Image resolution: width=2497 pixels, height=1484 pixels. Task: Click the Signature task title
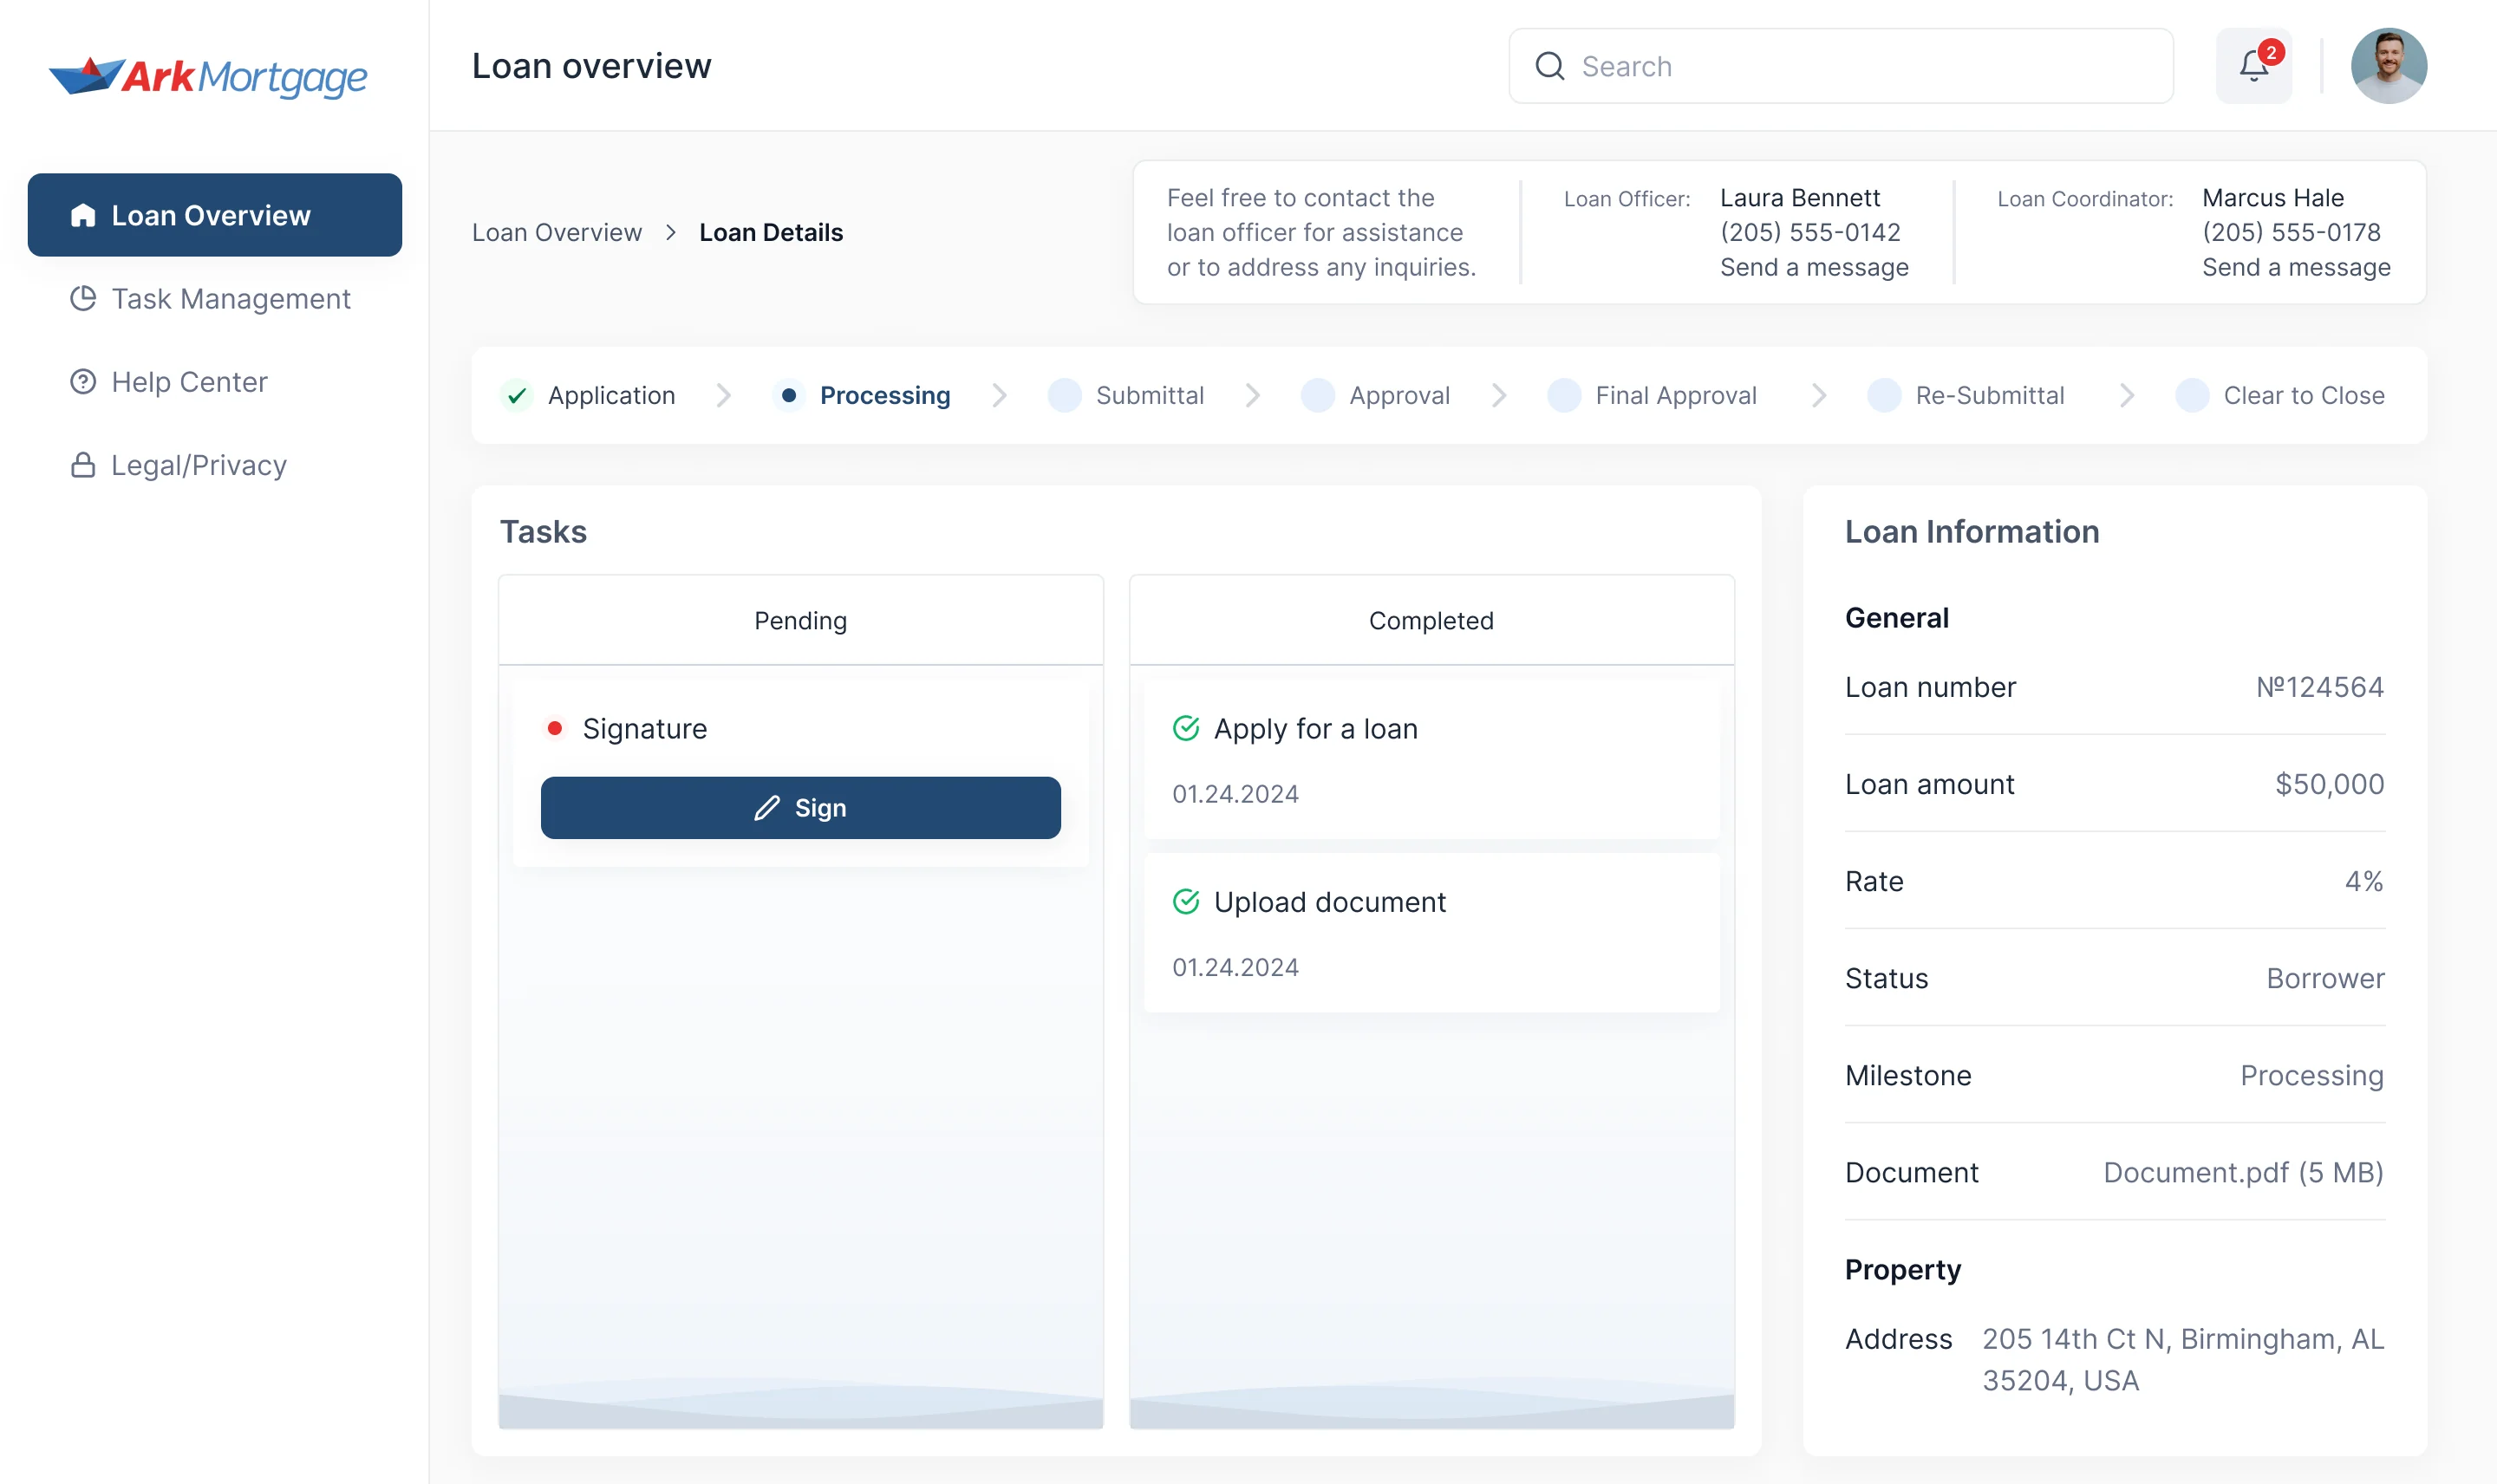[x=644, y=728]
